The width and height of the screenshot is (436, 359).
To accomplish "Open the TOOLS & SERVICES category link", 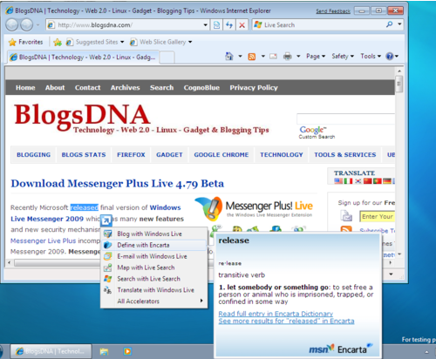I will click(x=345, y=155).
